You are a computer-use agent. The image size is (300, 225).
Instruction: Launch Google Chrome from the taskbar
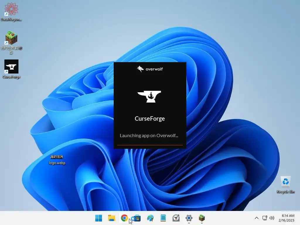[x=124, y=218]
